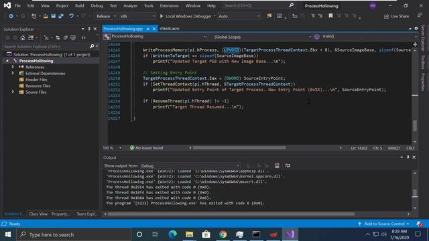
Task: Toggle the pin on ProcessHollowing.cpp tab
Action: pyautogui.click(x=147, y=29)
